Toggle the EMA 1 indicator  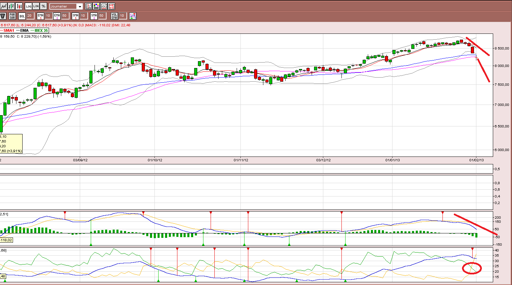coord(40,16)
